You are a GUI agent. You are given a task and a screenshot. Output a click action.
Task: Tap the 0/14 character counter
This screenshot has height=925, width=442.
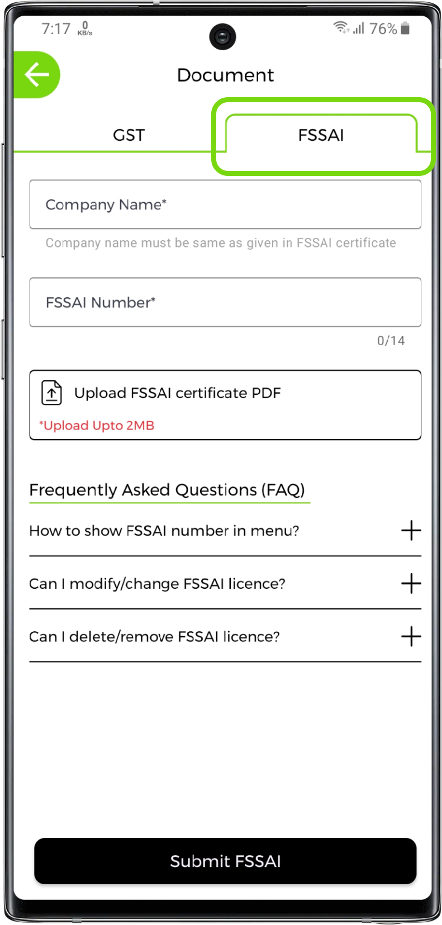tap(391, 341)
